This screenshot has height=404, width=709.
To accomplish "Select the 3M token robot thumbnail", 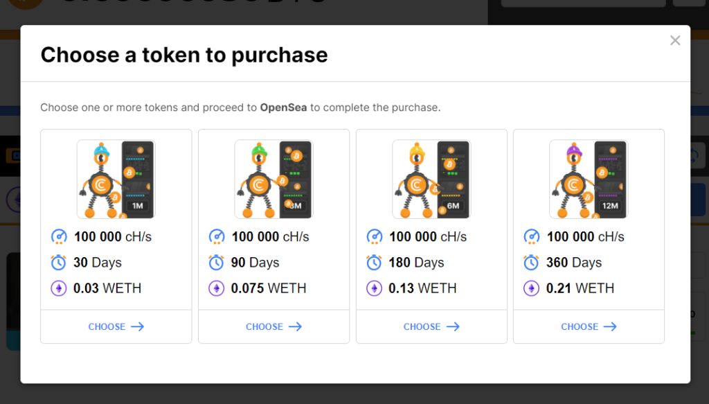I will coord(273,179).
